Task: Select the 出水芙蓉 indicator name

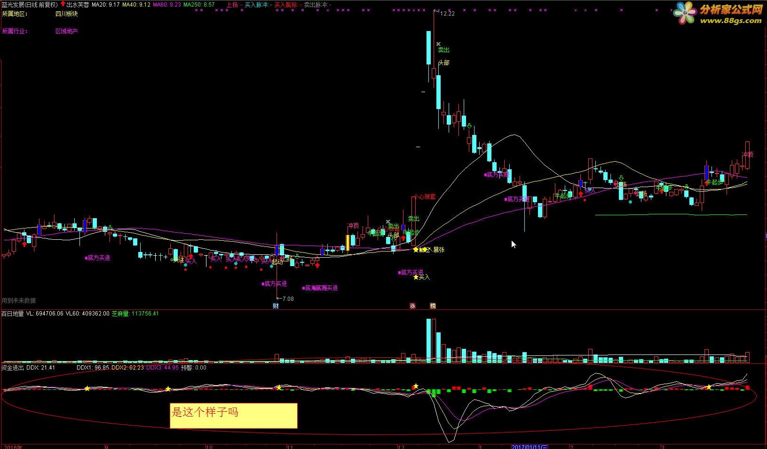Action: pos(78,5)
